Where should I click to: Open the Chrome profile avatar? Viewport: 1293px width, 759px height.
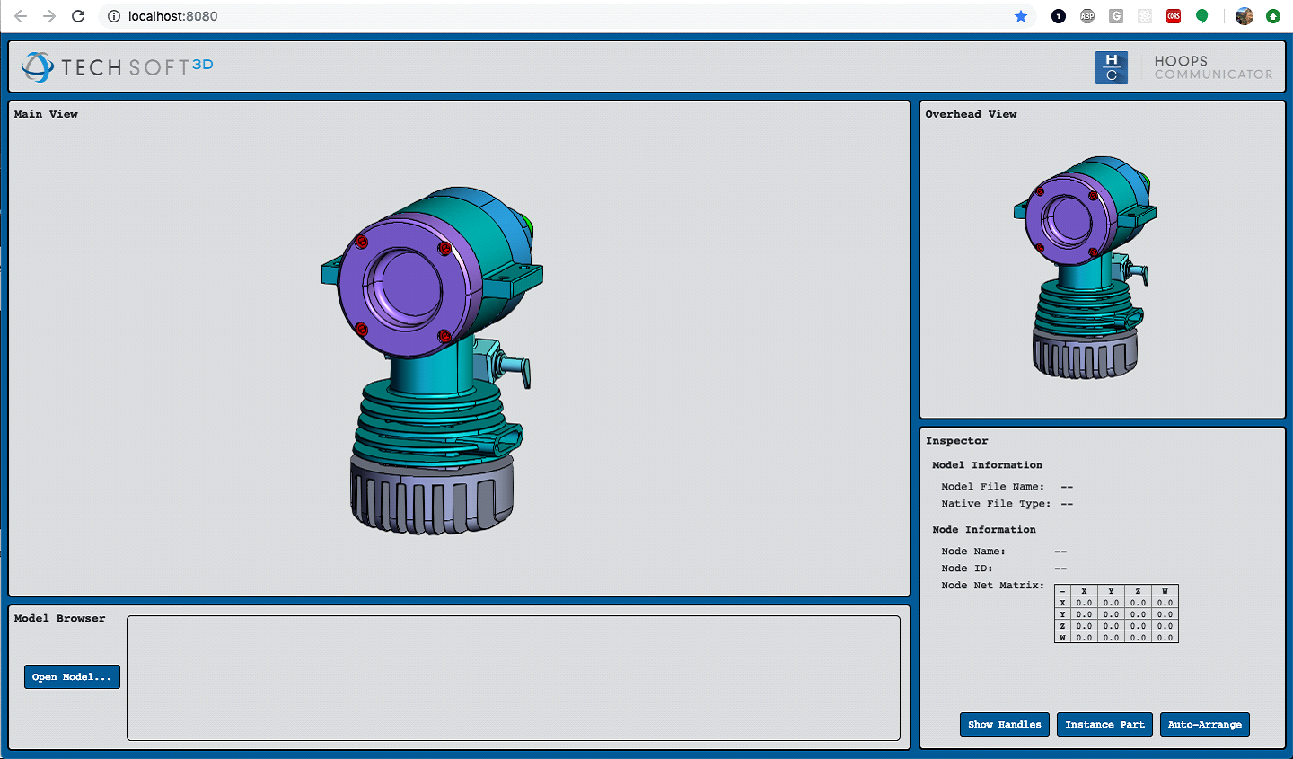[1244, 16]
